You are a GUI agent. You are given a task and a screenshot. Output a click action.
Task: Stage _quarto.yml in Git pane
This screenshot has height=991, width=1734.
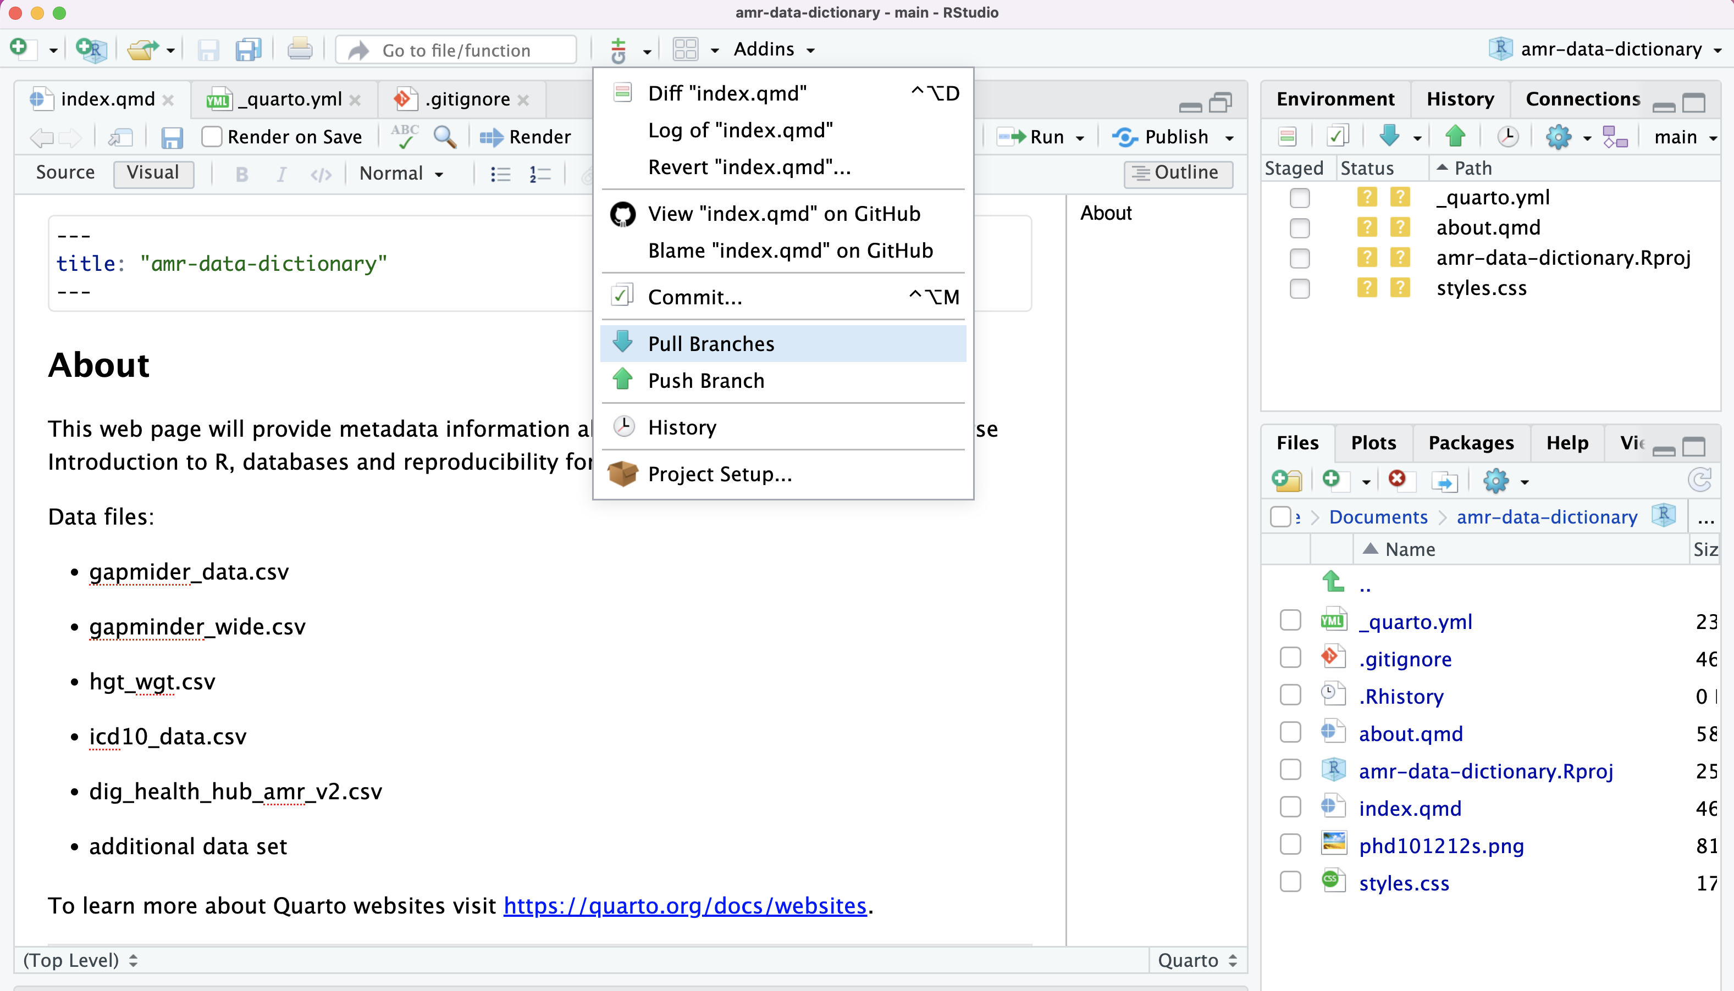click(x=1300, y=198)
